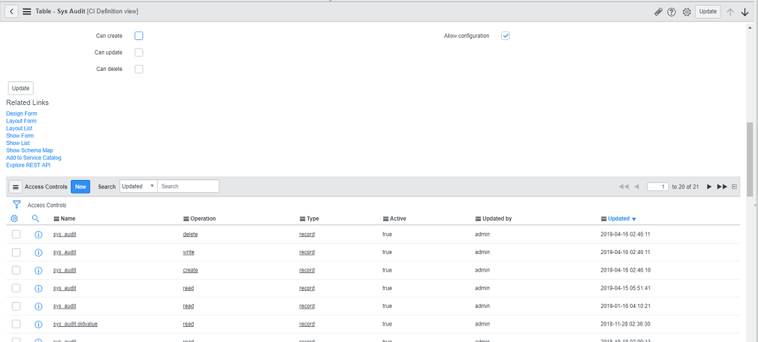Preview the sys_audit delete record info icon
This screenshot has height=342, width=758.
coord(38,234)
